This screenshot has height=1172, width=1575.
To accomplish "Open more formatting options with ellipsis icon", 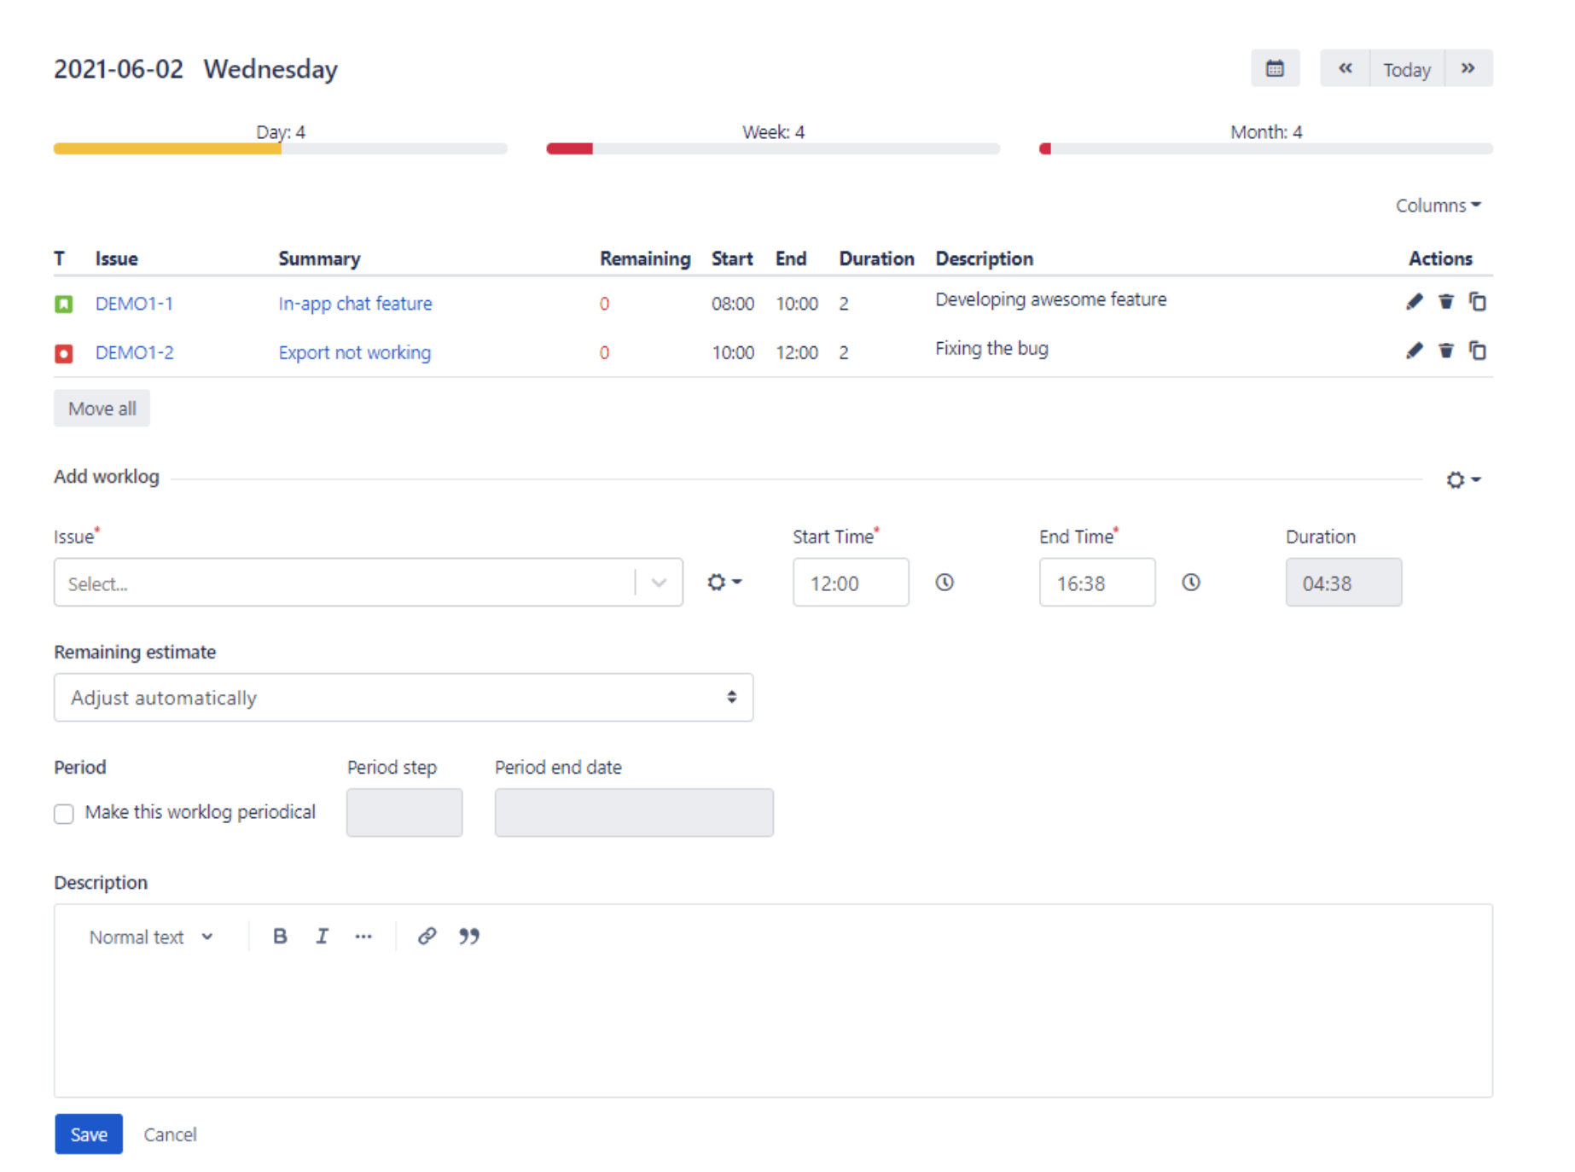I will pos(363,936).
